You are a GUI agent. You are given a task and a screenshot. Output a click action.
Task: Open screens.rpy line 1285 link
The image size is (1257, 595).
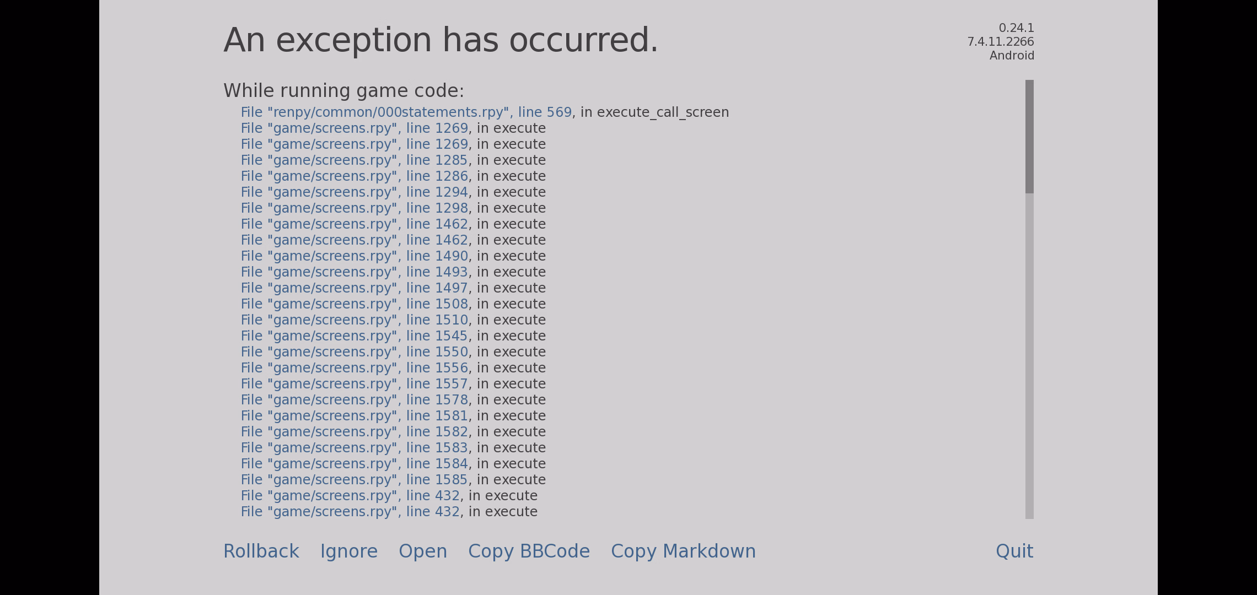[354, 160]
